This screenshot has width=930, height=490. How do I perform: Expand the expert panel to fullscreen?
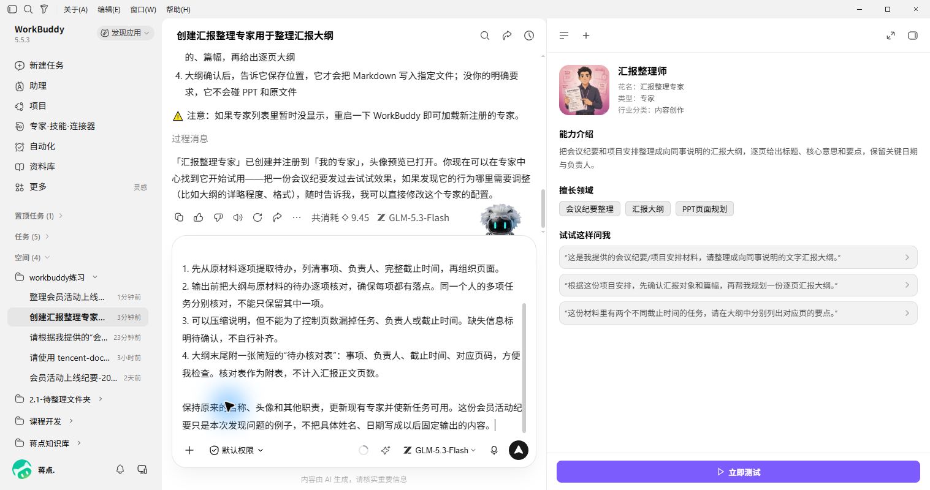point(891,36)
